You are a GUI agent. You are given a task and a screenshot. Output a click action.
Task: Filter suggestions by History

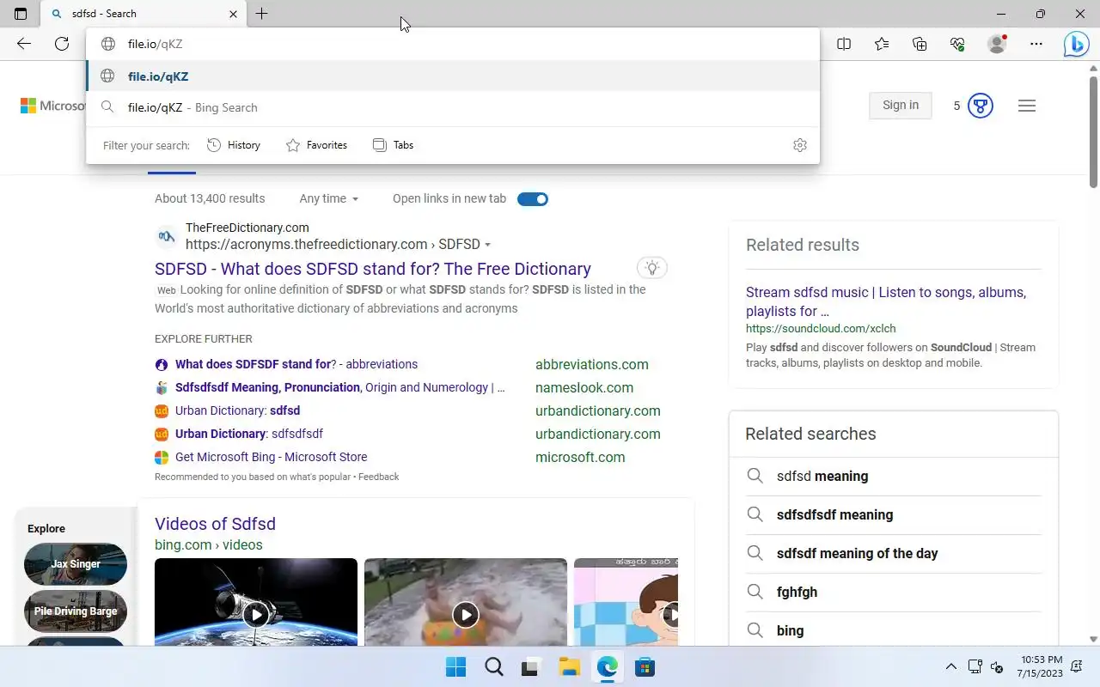(x=234, y=145)
